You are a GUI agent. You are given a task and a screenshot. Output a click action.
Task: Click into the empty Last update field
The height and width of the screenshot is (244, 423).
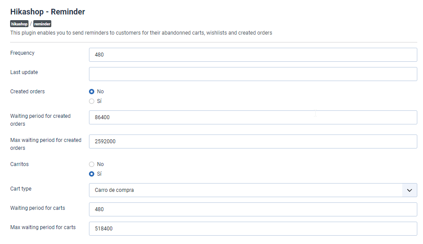coord(253,74)
